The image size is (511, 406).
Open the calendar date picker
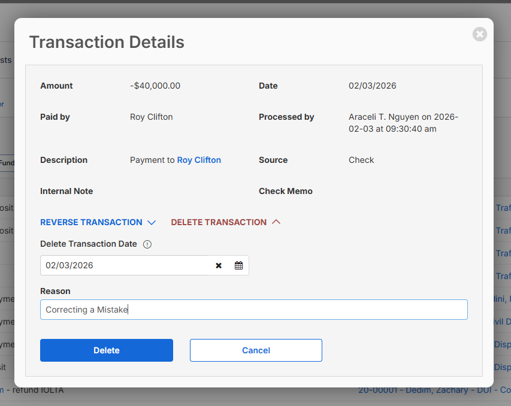coord(238,265)
